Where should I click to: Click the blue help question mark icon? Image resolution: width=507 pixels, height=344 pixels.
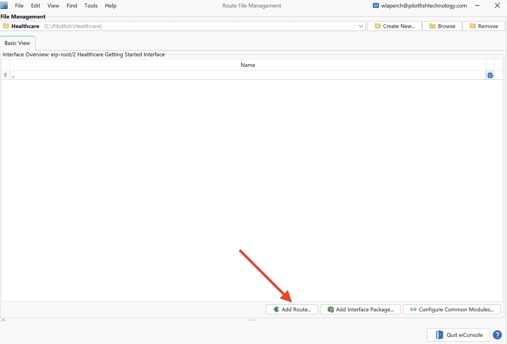point(497,335)
